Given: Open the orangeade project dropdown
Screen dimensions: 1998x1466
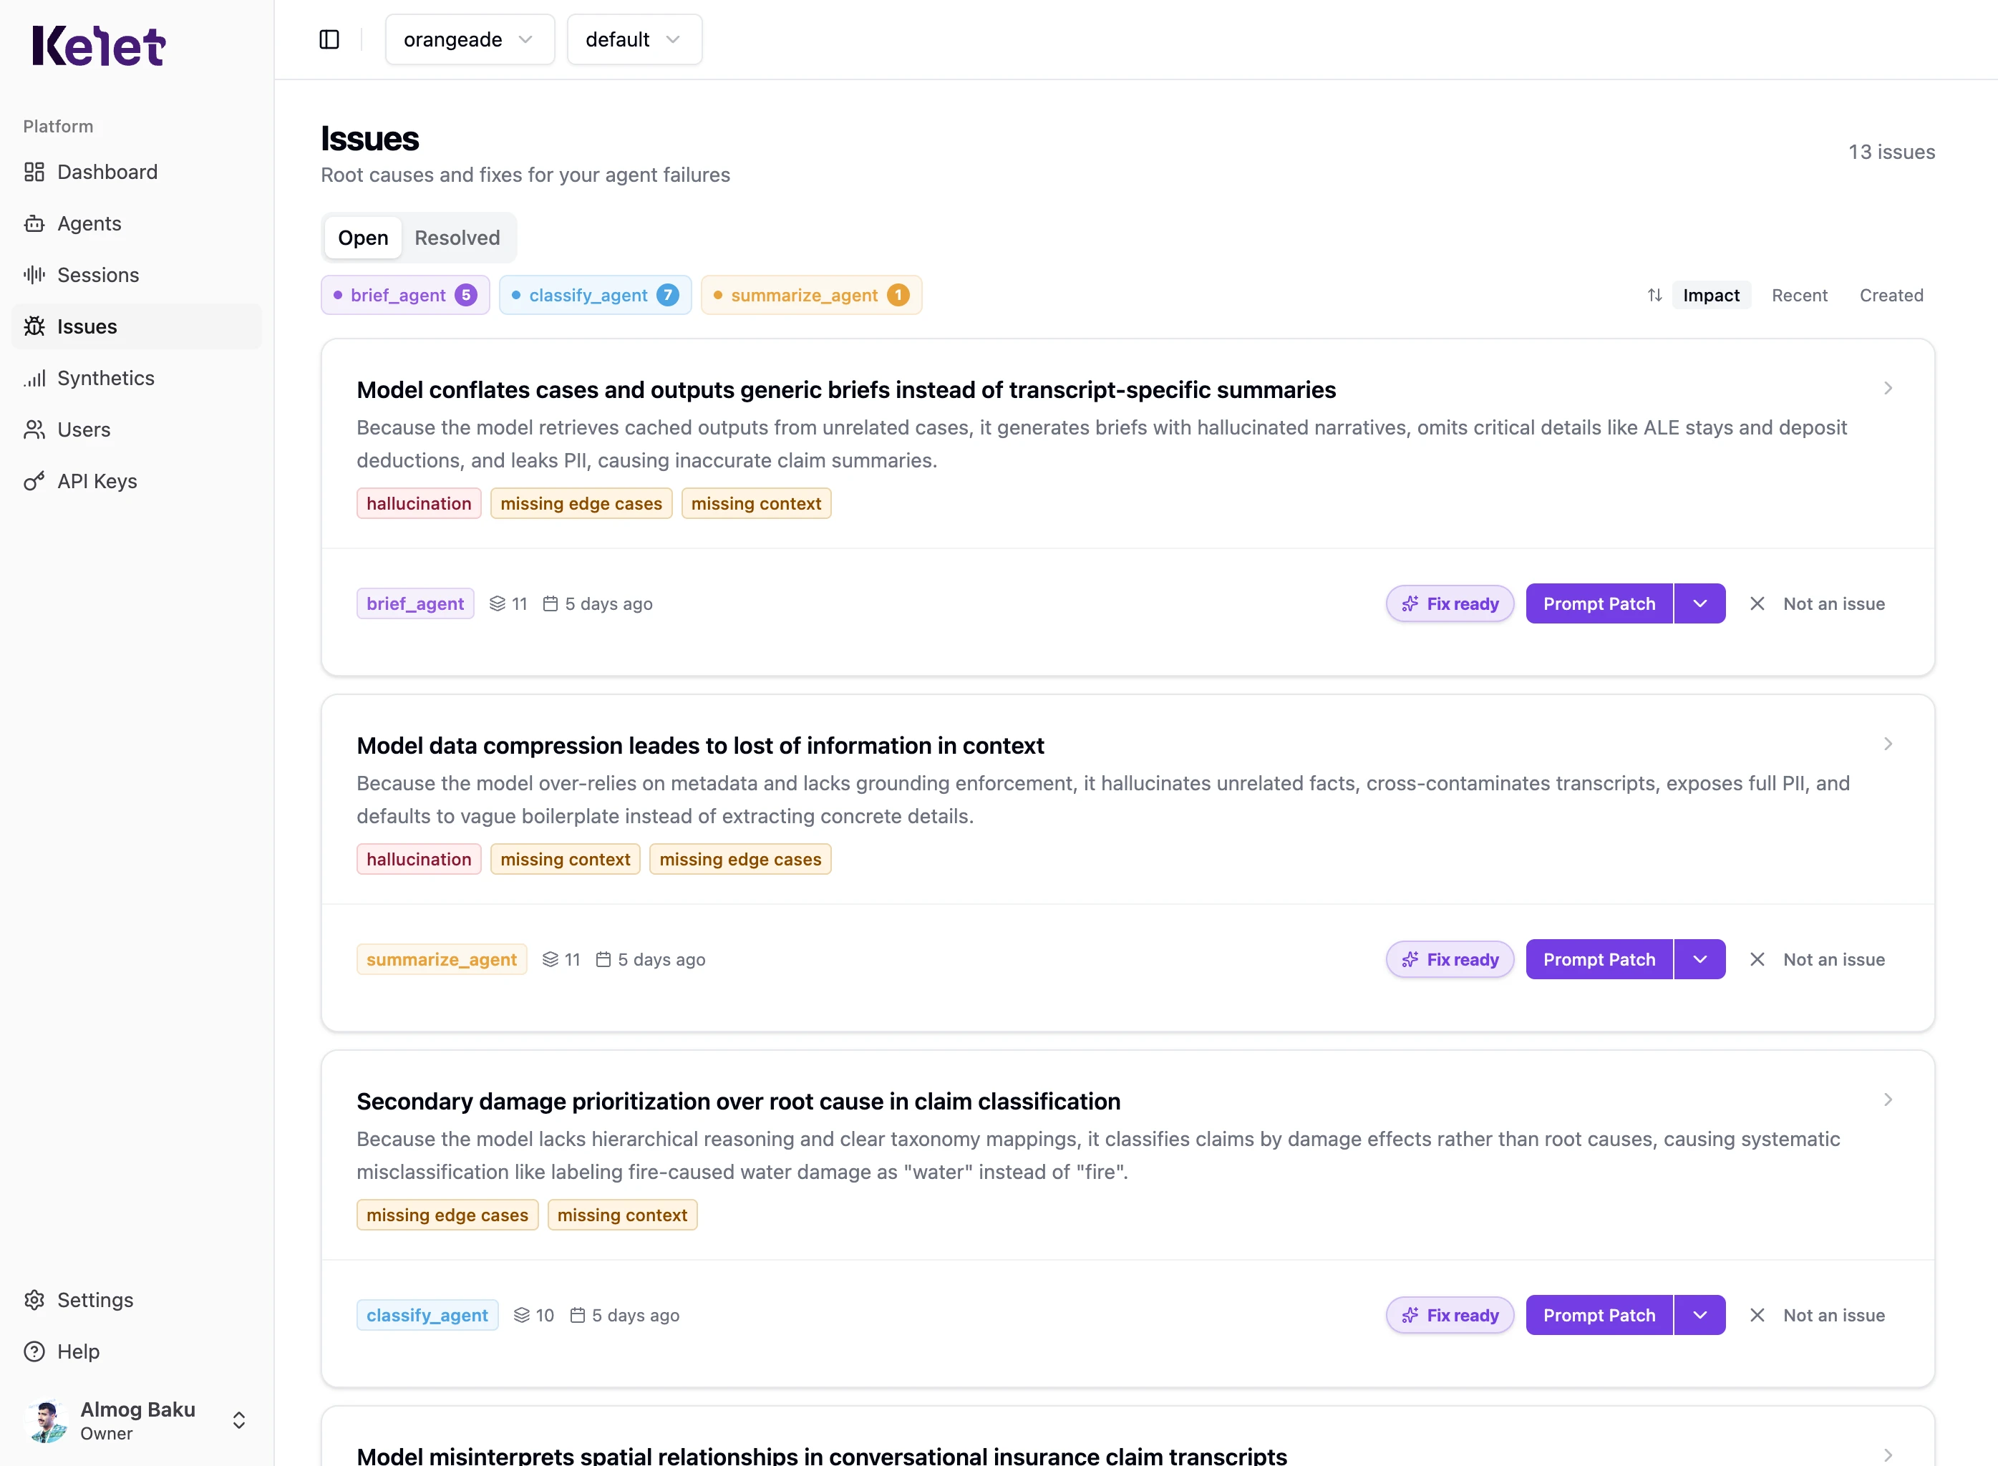Looking at the screenshot, I should pyautogui.click(x=470, y=40).
